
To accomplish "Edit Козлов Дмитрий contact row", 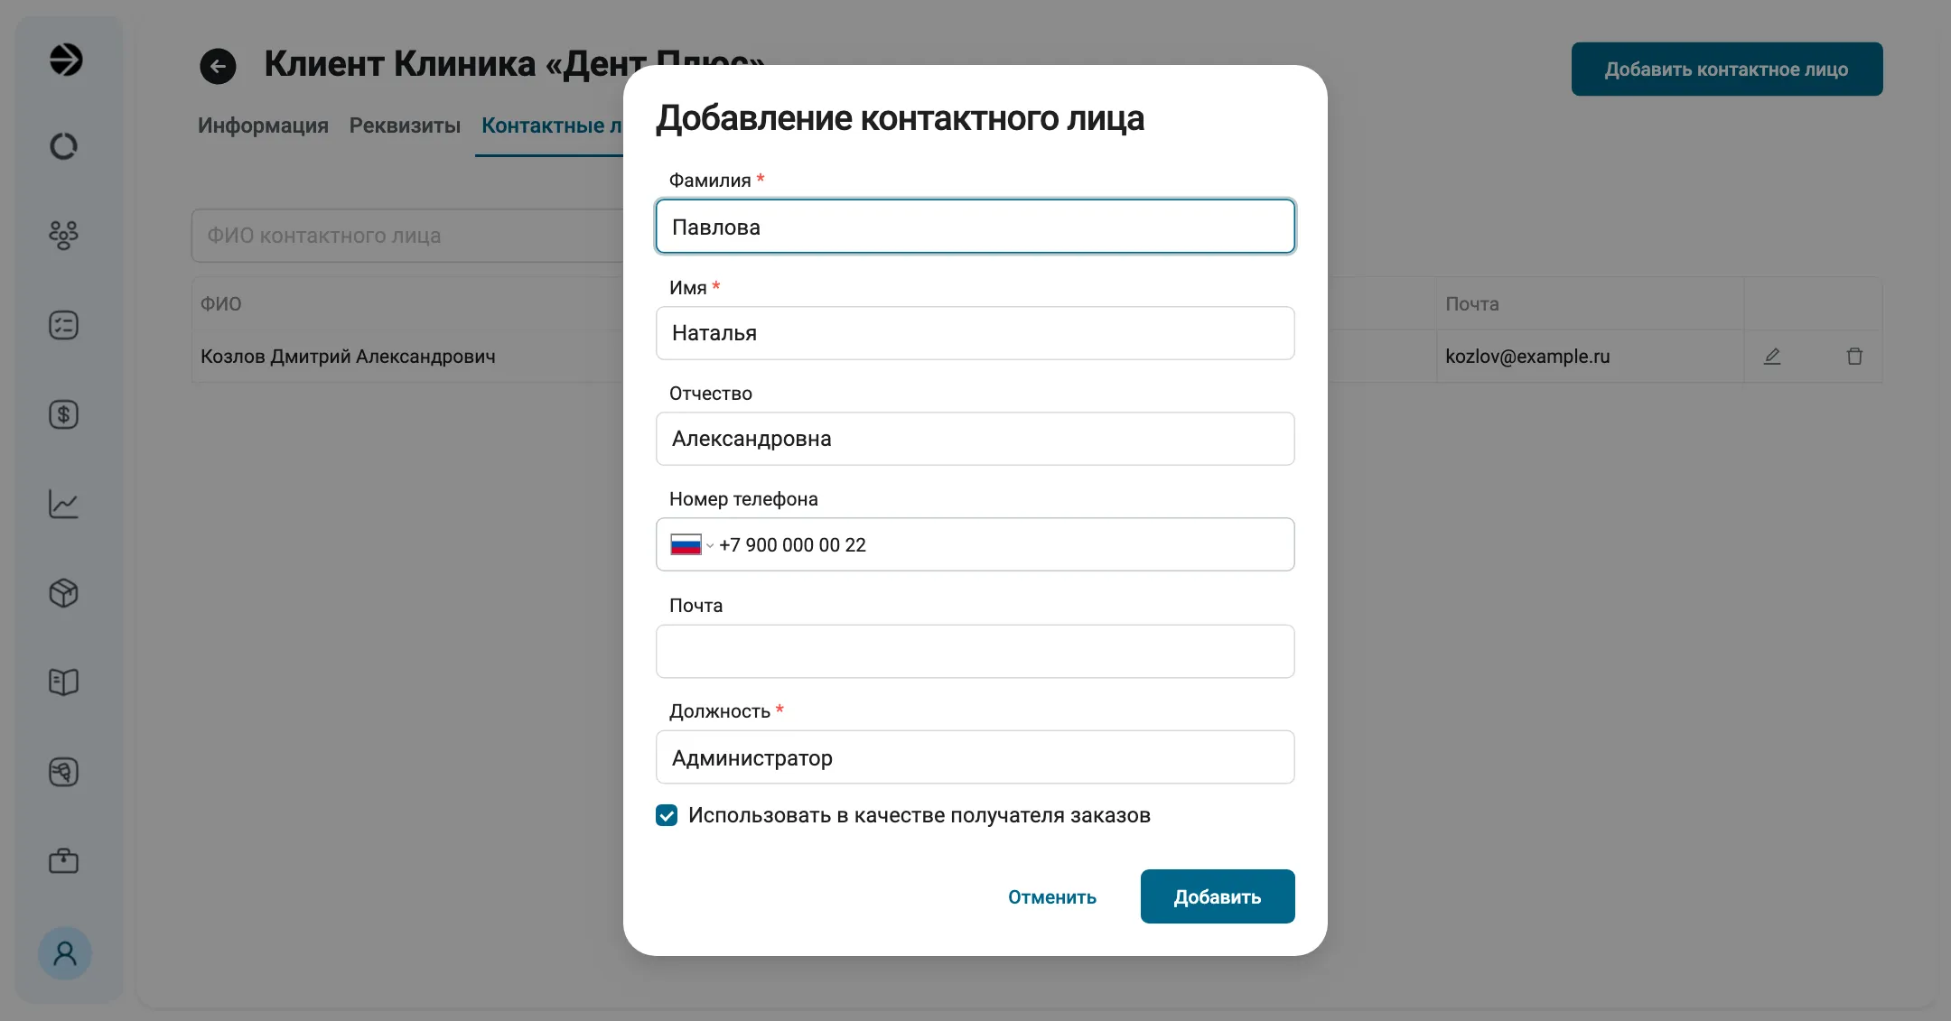I will (x=1772, y=357).
